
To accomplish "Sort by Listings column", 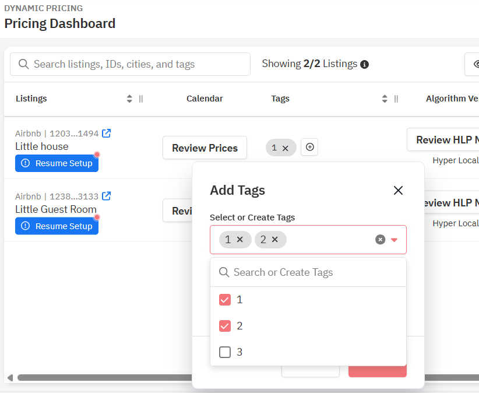I will click(129, 99).
